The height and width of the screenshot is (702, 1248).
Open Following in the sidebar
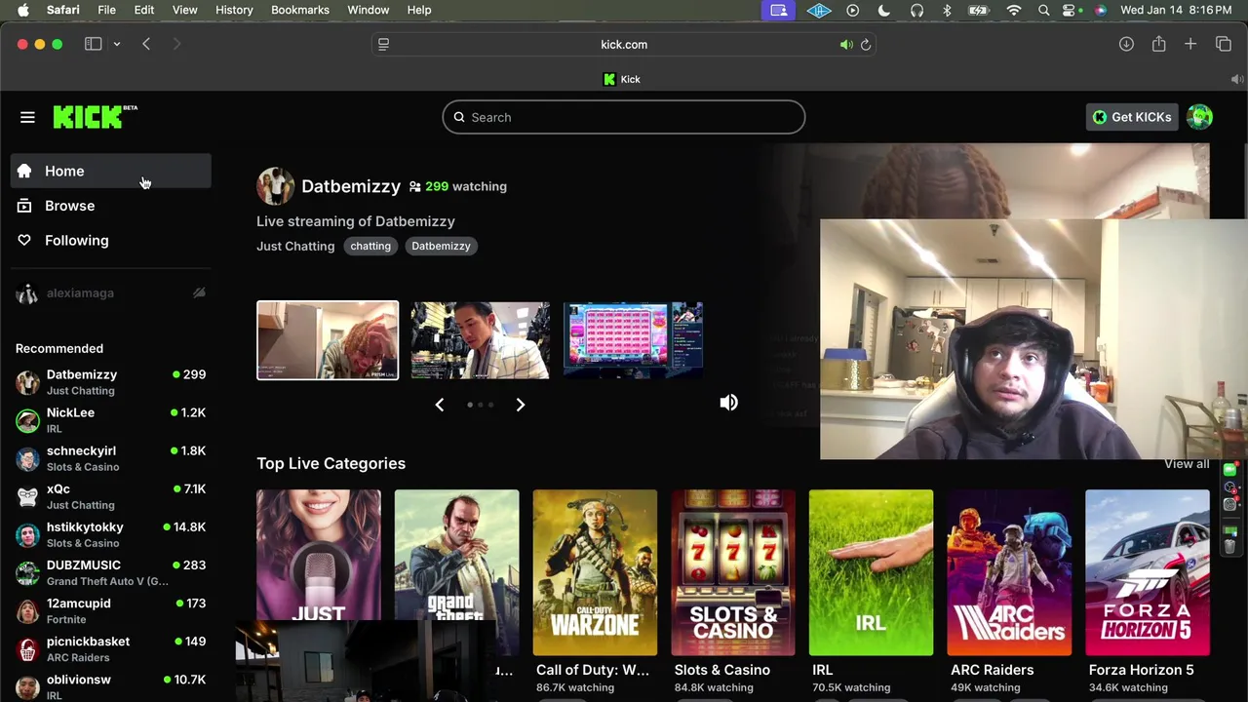coord(111,240)
